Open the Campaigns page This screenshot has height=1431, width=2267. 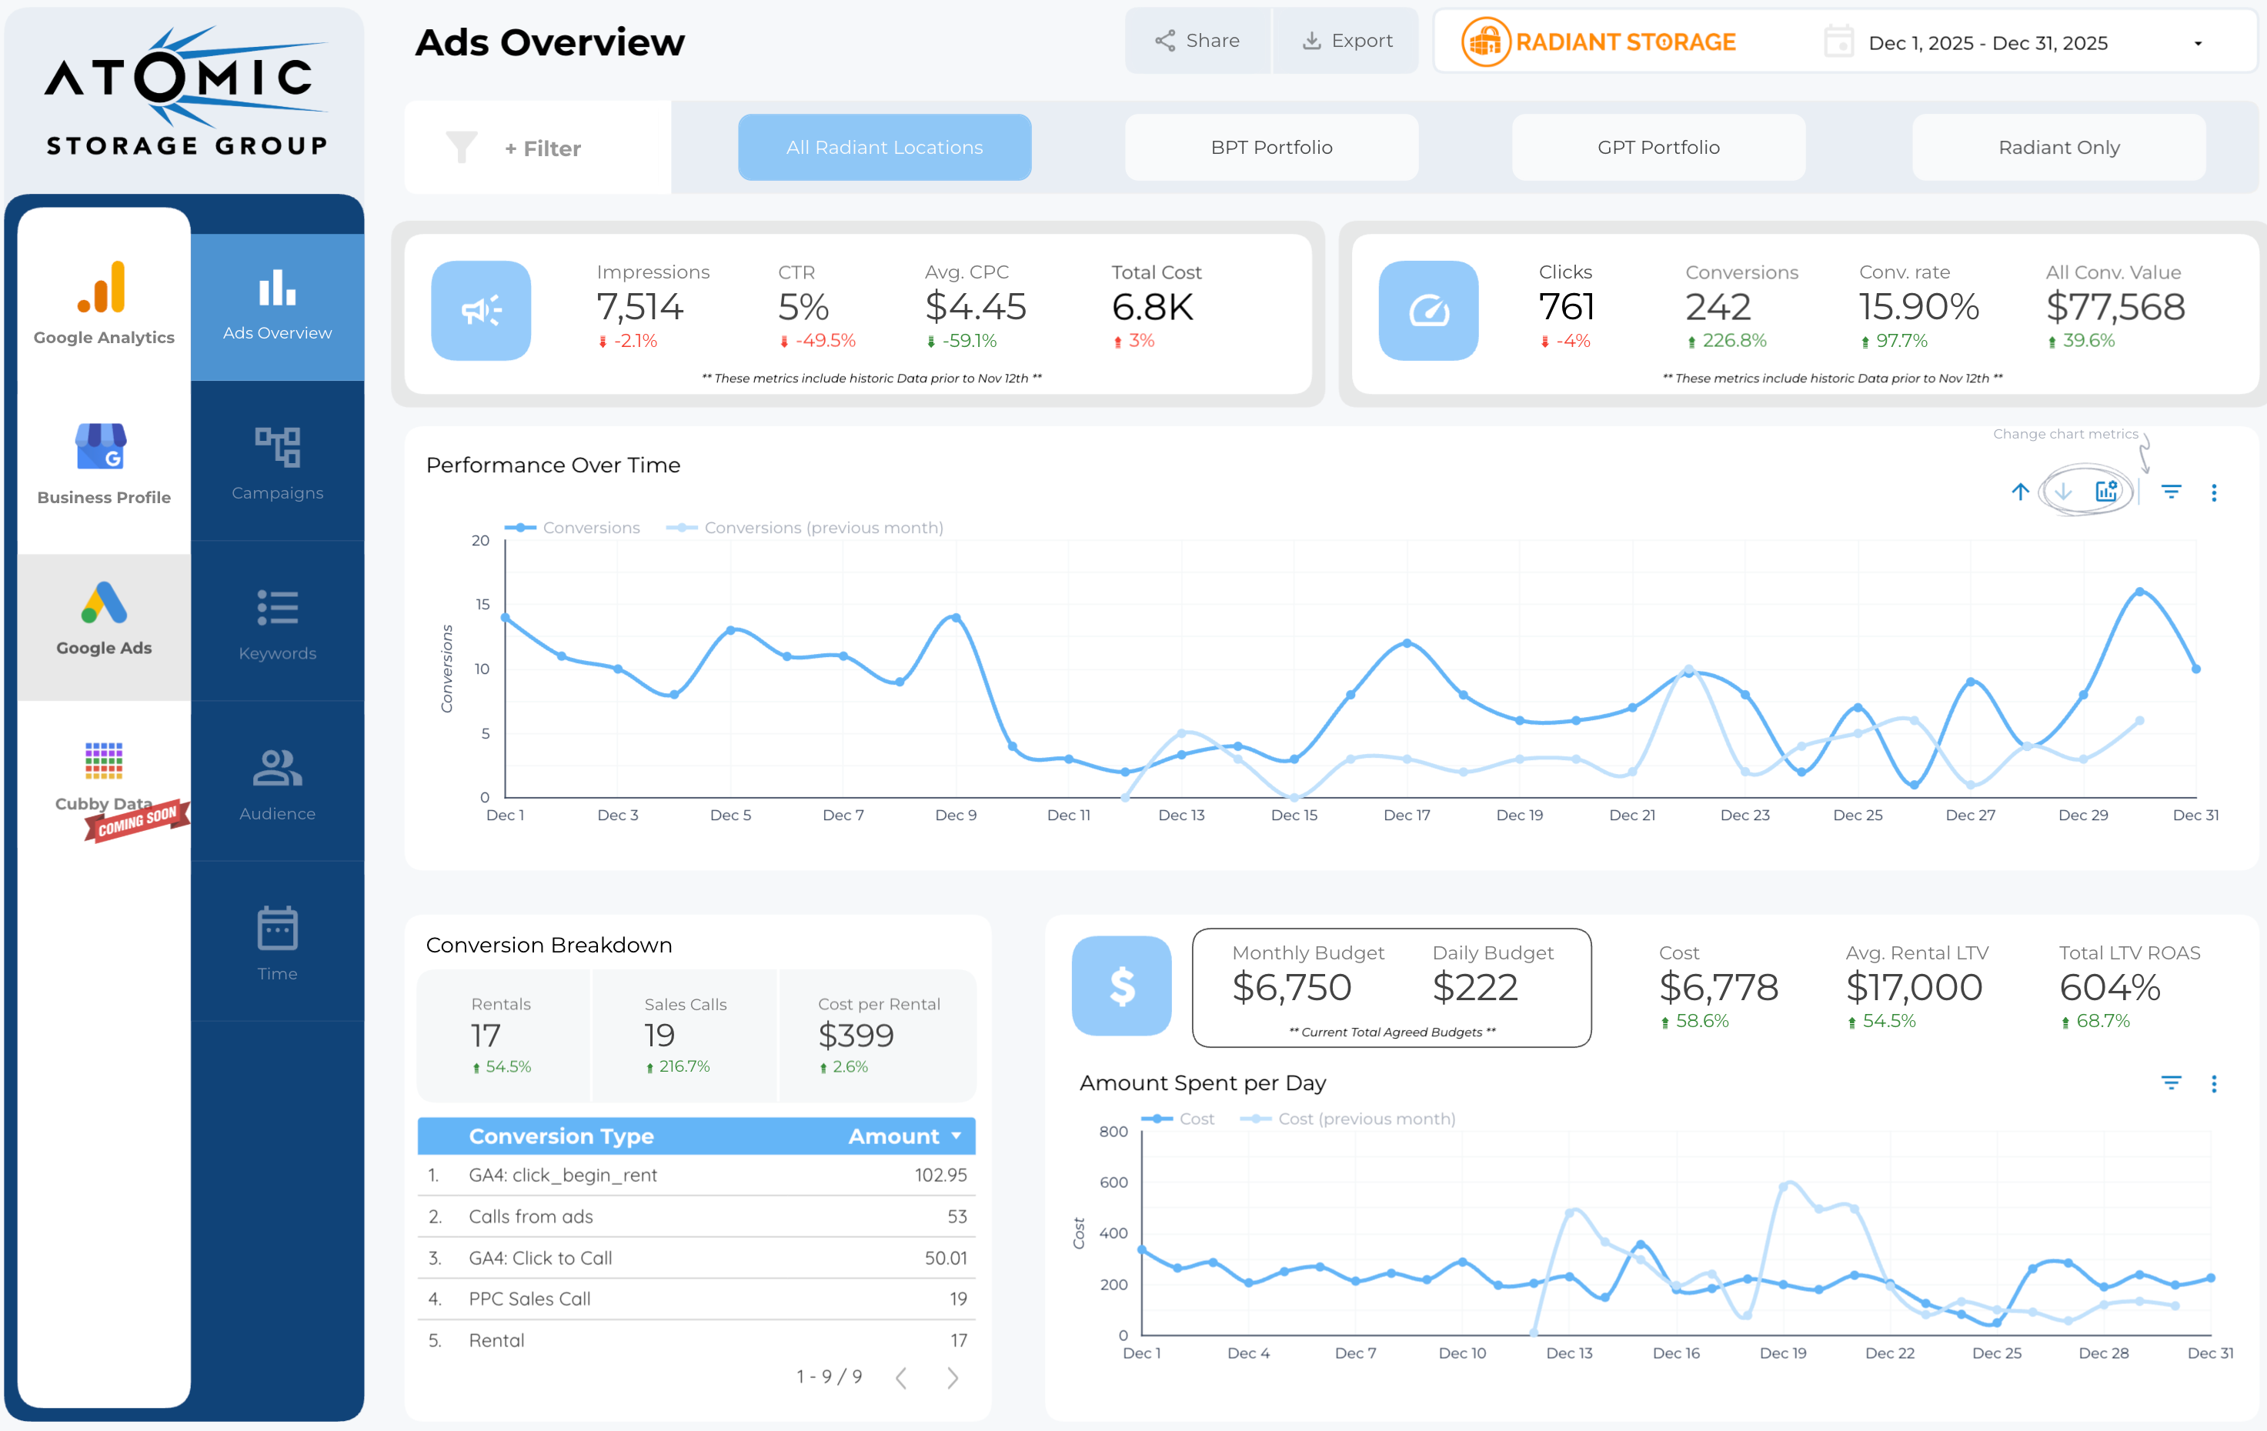coord(277,463)
